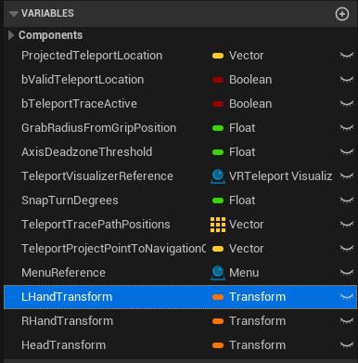Click the object reference icon for TeleportVisualizerReference
This screenshot has width=358, height=363.
click(x=218, y=176)
